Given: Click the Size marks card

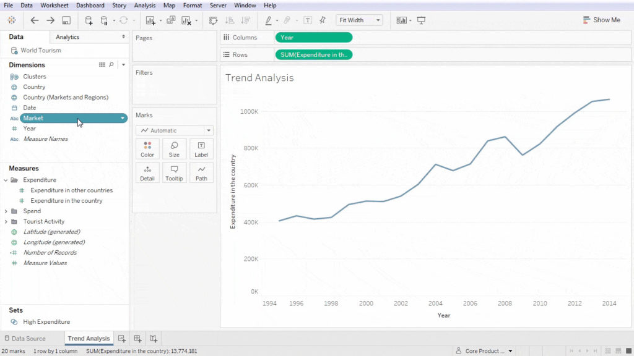Looking at the screenshot, I should tap(174, 148).
